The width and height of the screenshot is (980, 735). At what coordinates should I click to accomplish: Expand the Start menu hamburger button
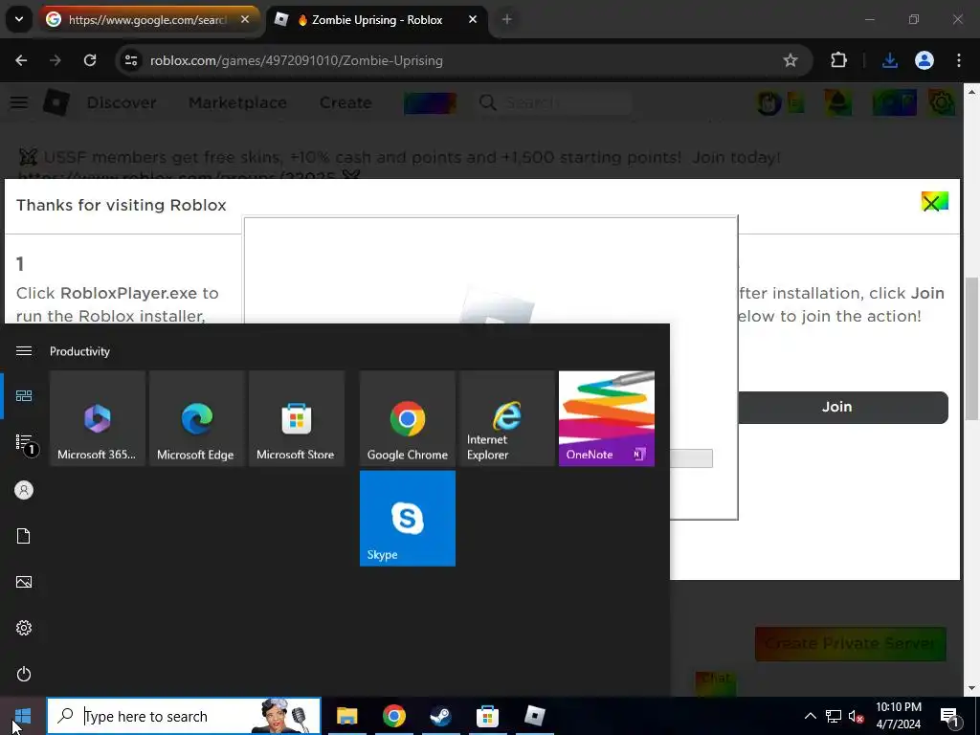(24, 350)
